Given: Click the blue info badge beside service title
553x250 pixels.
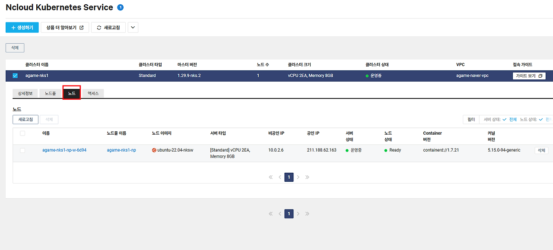Looking at the screenshot, I should pyautogui.click(x=120, y=7).
